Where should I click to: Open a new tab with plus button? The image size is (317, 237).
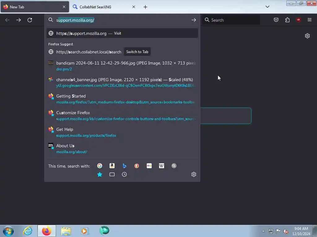[x=145, y=7]
